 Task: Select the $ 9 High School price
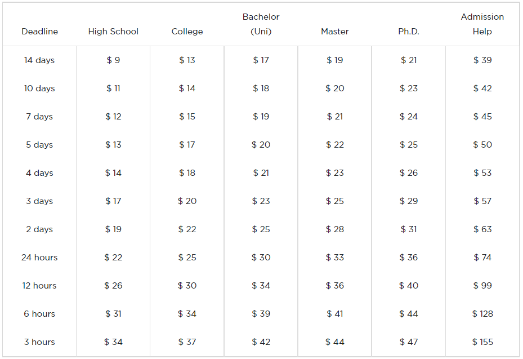pyautogui.click(x=113, y=60)
